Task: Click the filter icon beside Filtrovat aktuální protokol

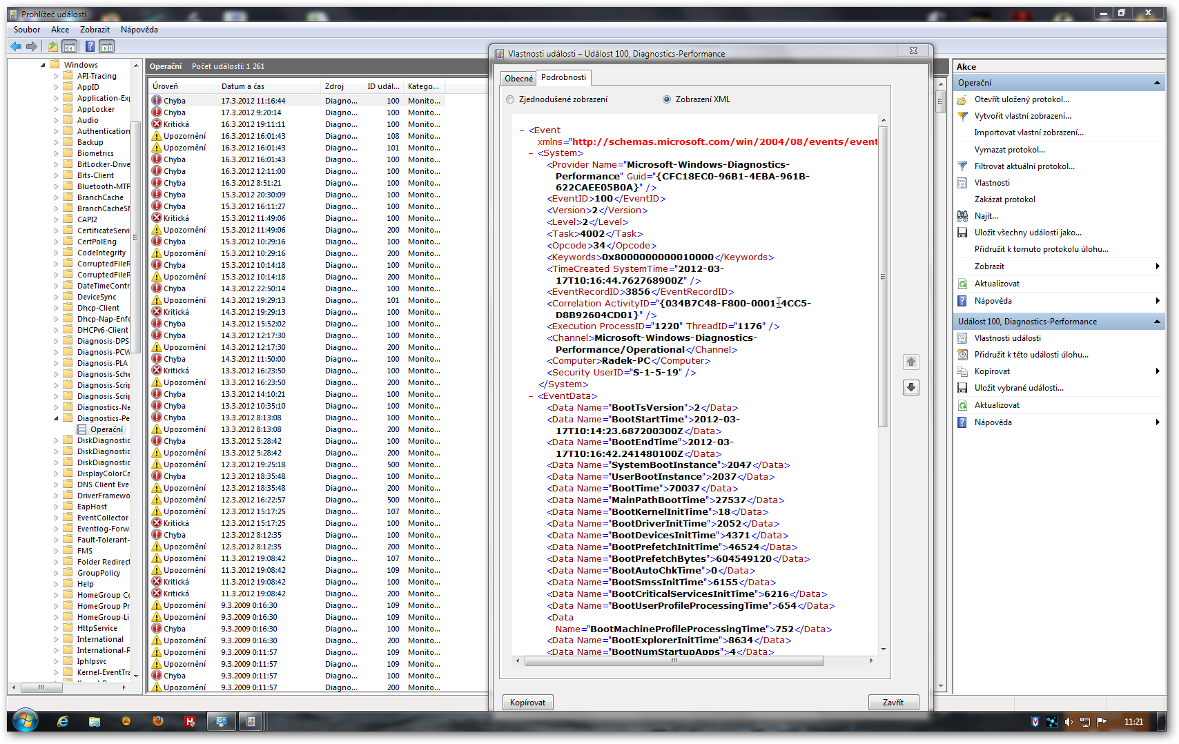Action: coord(962,166)
